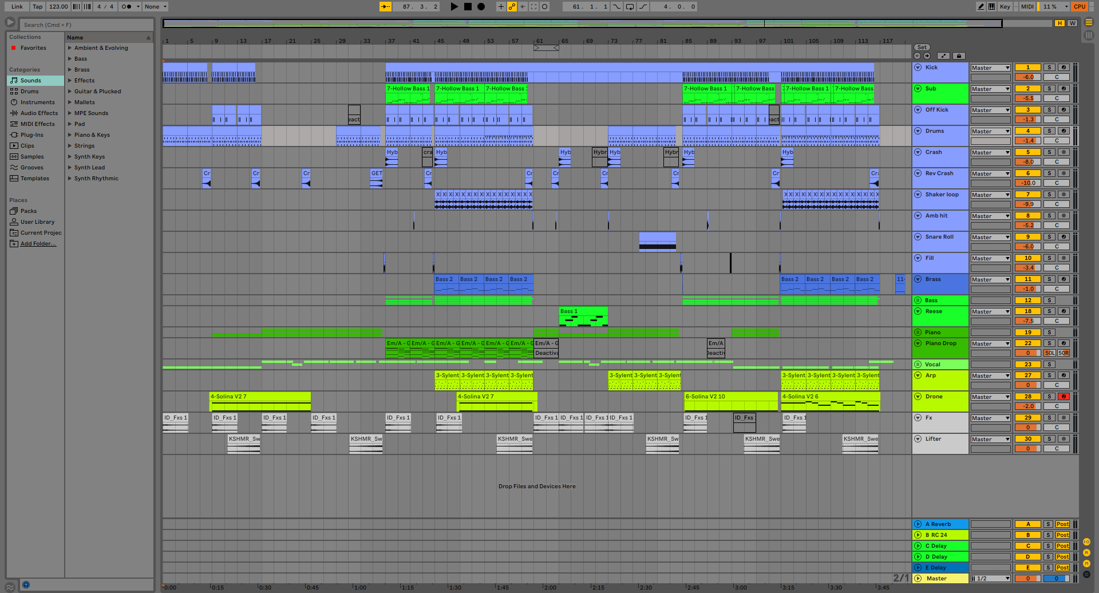Click the MIDI Arrangement Overdub plus icon
This screenshot has height=593, width=1099.
coord(501,7)
